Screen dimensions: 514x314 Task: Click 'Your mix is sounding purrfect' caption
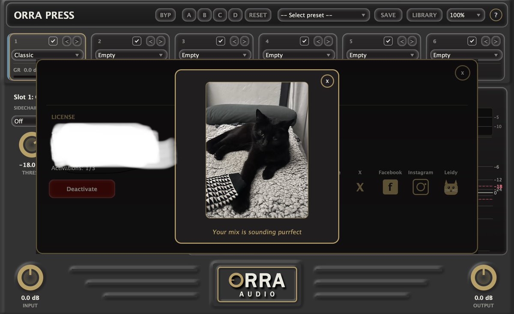257,232
